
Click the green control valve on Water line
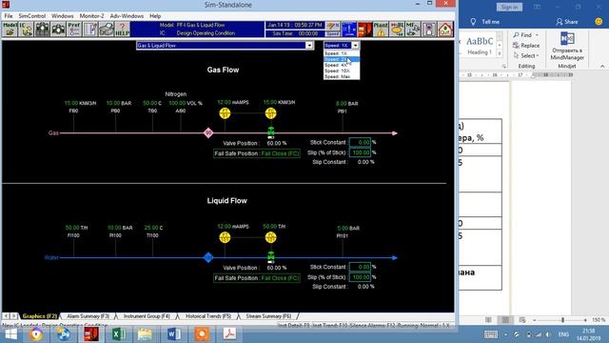pos(270,256)
